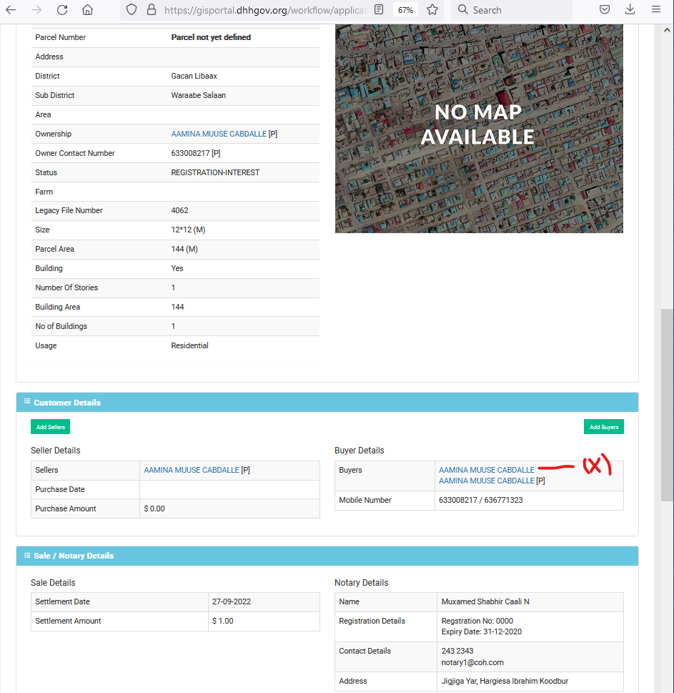Toggle reader view icon
Image resolution: width=674 pixels, height=693 pixels.
(379, 10)
